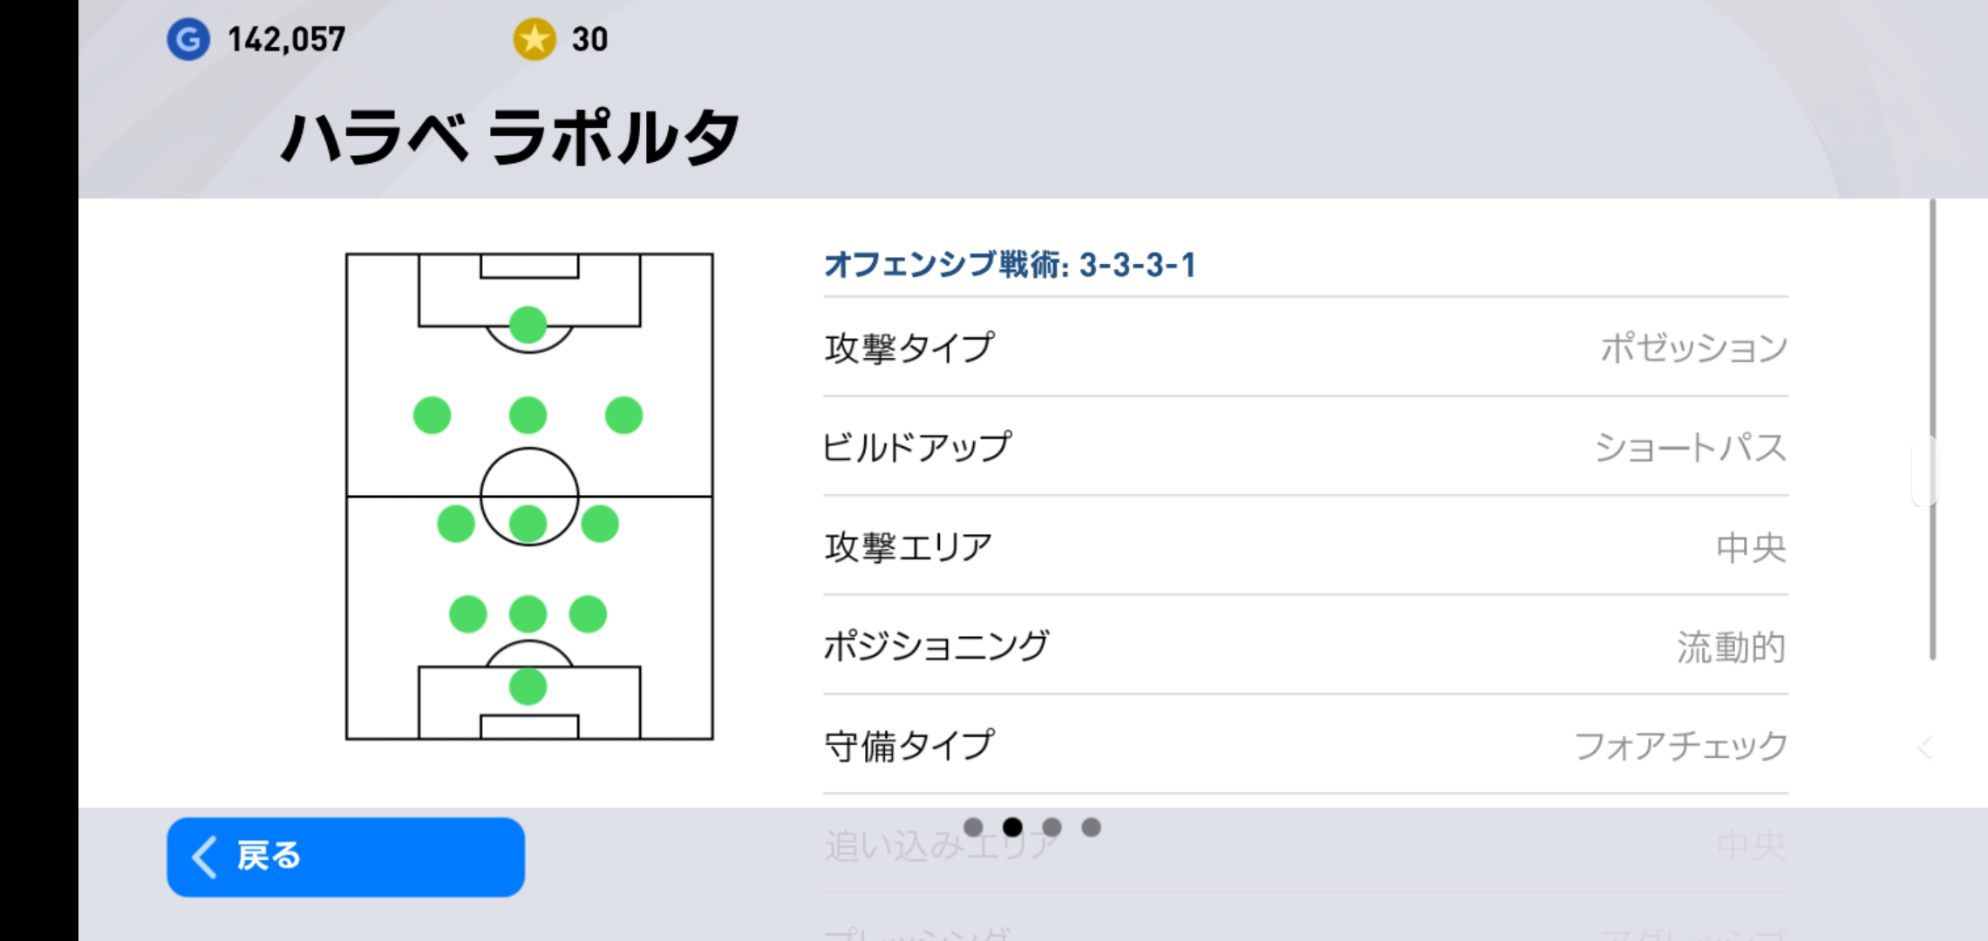Viewport: 1988px width, 941px height.
Task: Tap the オフェンシブ戦術: 3-3-3-1 heading
Action: pos(1010,265)
